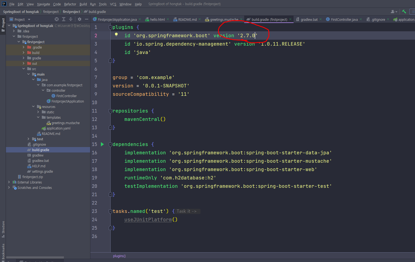Close the README.md tab
The image size is (415, 262).
[200, 19]
